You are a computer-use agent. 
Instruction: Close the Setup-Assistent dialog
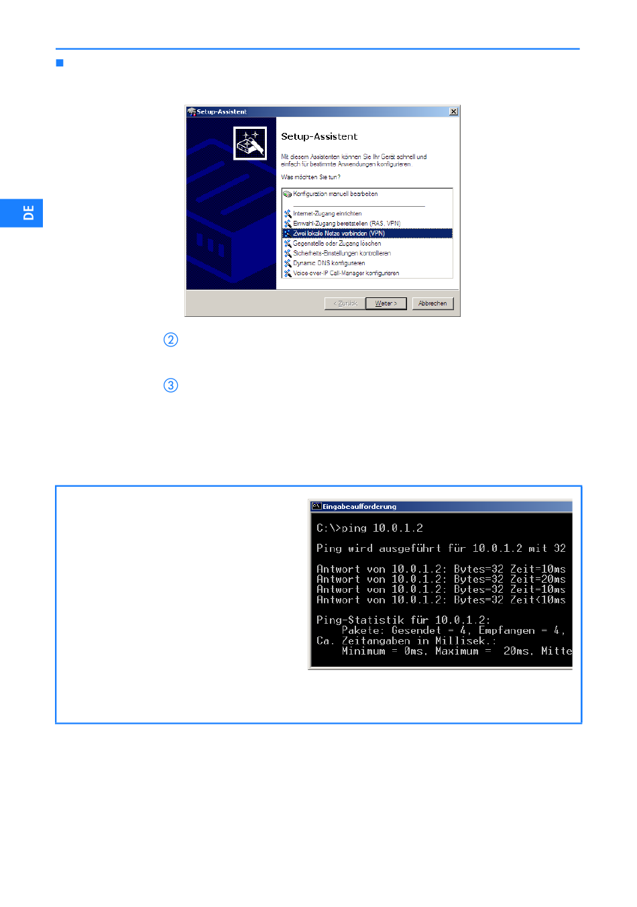[454, 111]
